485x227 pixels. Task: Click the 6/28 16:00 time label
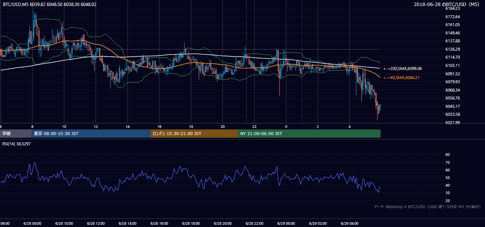click(x=159, y=224)
